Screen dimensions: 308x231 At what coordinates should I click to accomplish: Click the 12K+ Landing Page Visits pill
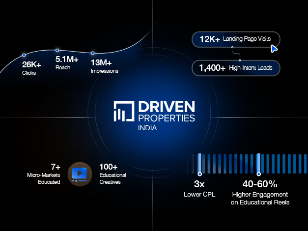(236, 39)
